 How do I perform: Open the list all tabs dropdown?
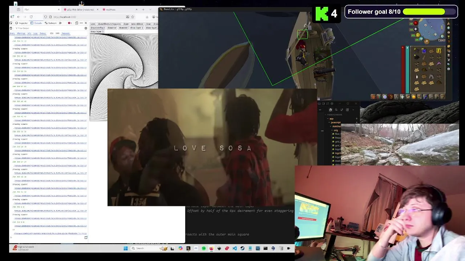click(150, 9)
